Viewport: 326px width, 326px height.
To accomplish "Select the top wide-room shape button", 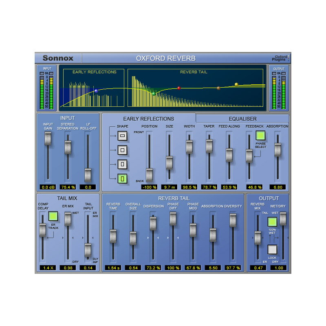I will [x=123, y=137].
